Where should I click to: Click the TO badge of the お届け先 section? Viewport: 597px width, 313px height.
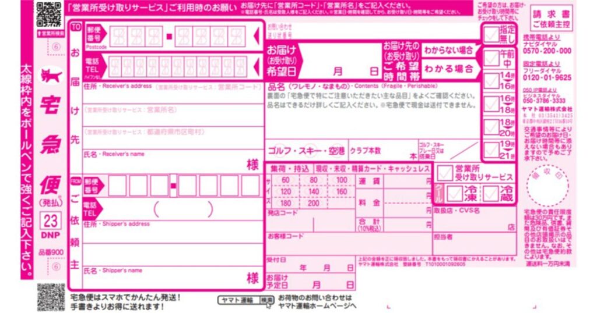pos(76,27)
